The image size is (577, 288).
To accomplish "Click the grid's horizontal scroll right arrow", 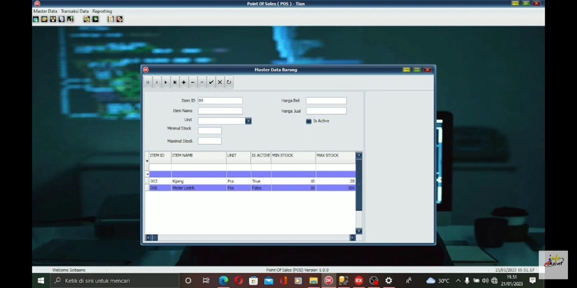I will [353, 238].
